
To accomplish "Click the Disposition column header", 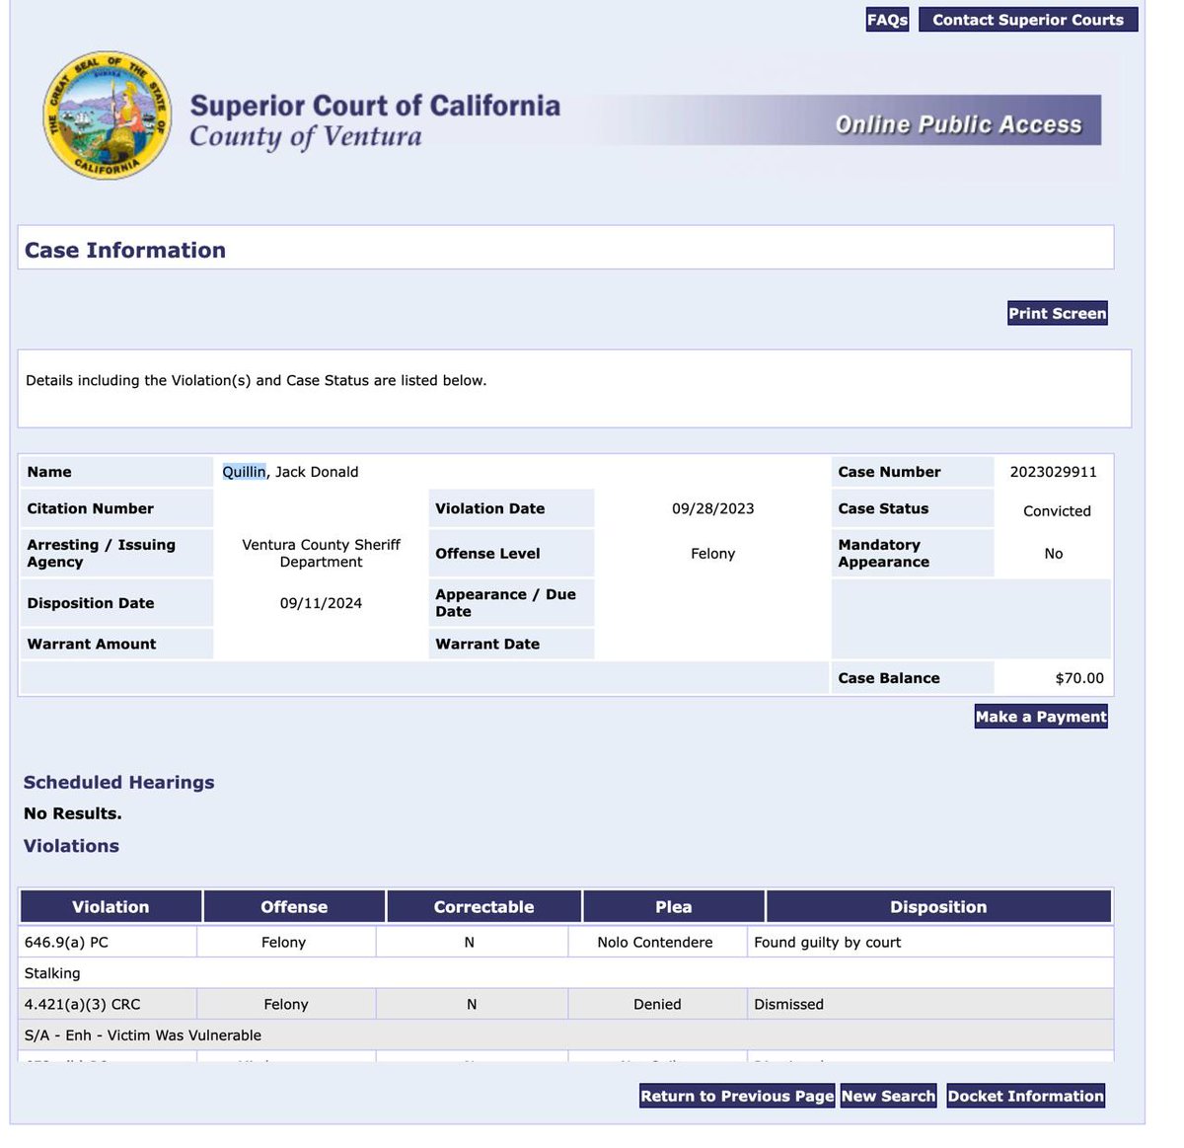I will click(938, 907).
